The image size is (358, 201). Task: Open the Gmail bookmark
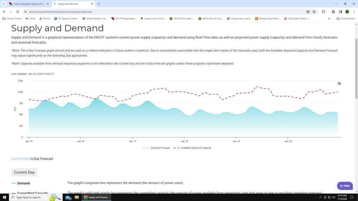[30, 18]
